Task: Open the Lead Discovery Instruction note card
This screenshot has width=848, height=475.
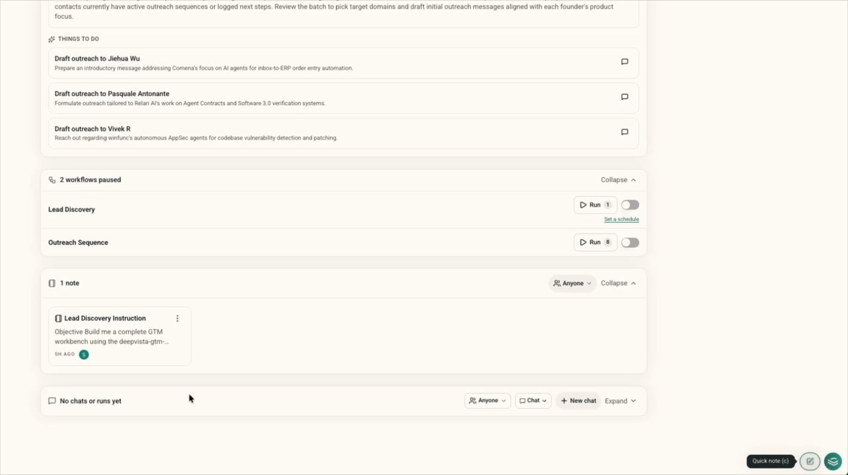Action: 120,336
